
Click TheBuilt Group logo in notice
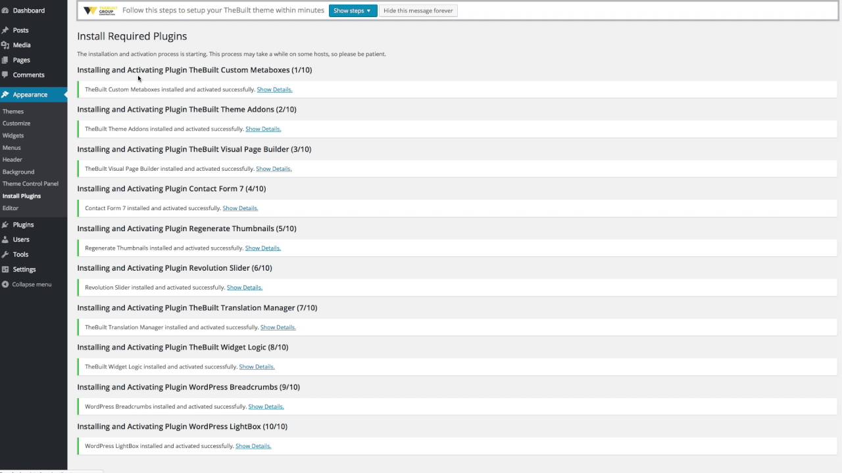coord(99,11)
